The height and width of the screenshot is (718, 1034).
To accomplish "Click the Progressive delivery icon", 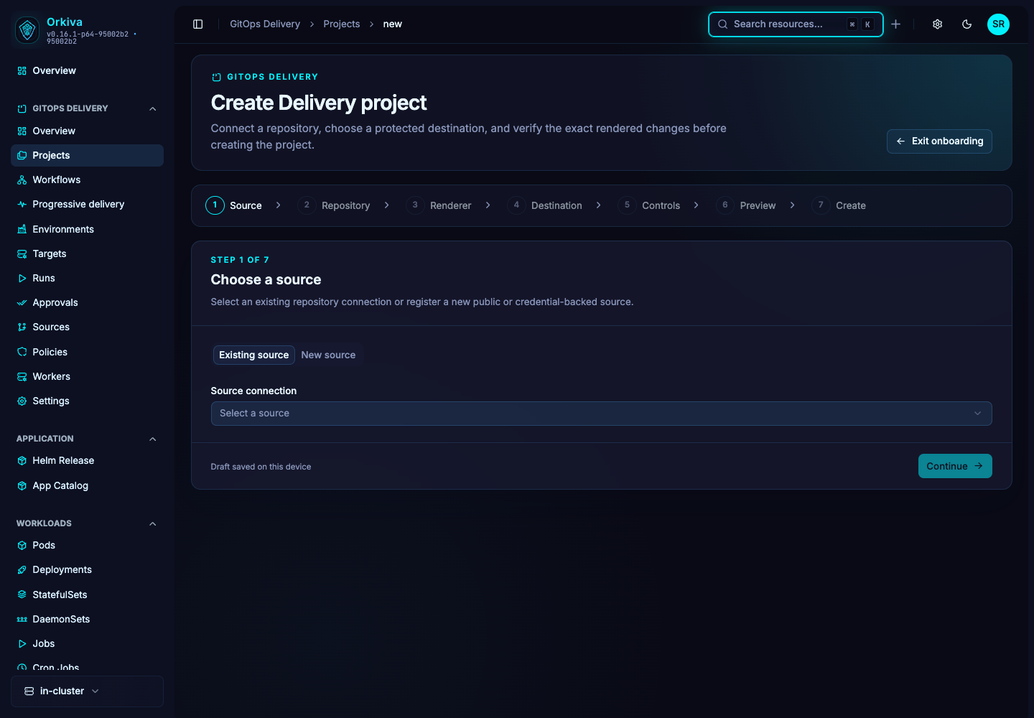I will [22, 205].
